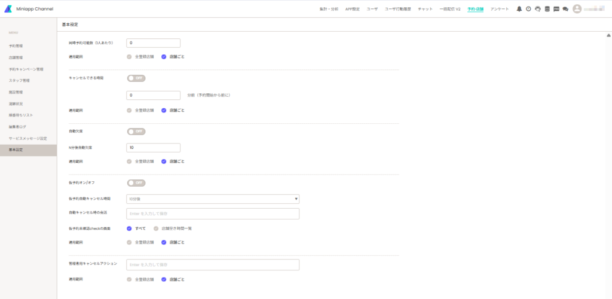Go to 予約管理 in sidebar
Viewport: 612px width, 299px height.
(x=16, y=46)
